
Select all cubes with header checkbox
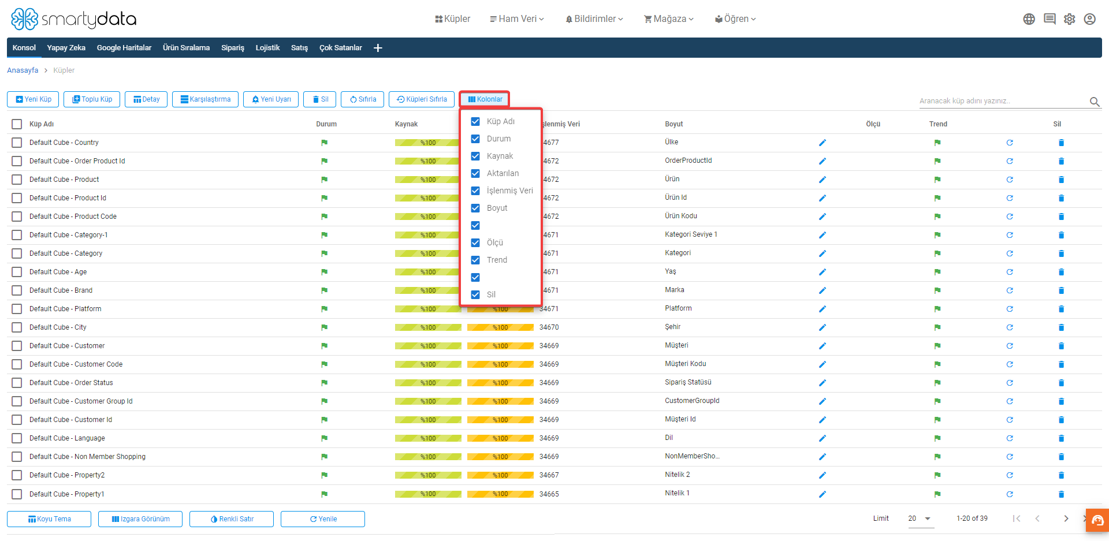[17, 124]
